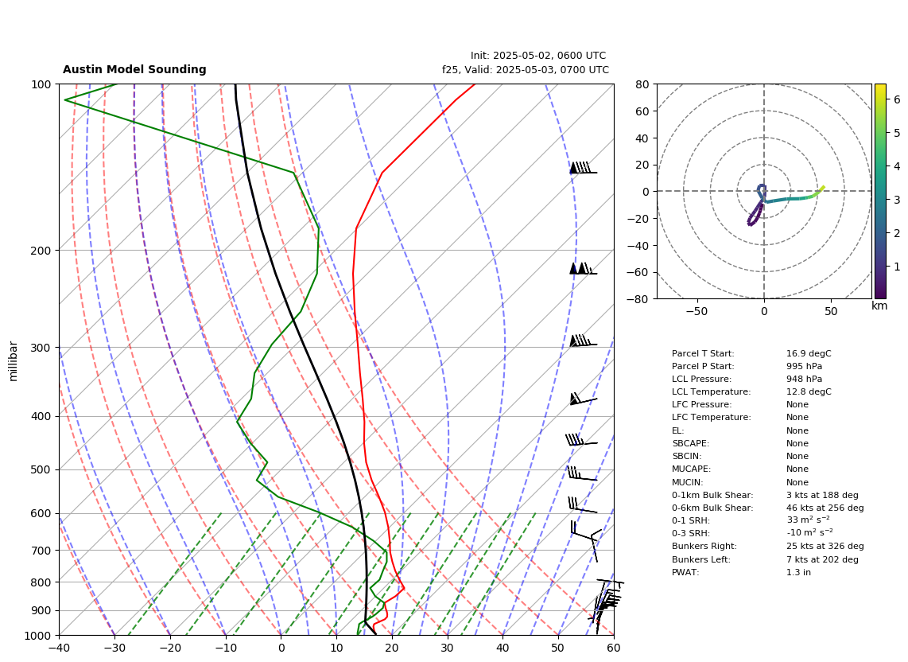Click the LCL Pressure 948 hPa value
The width and height of the screenshot is (908, 662).
[804, 379]
